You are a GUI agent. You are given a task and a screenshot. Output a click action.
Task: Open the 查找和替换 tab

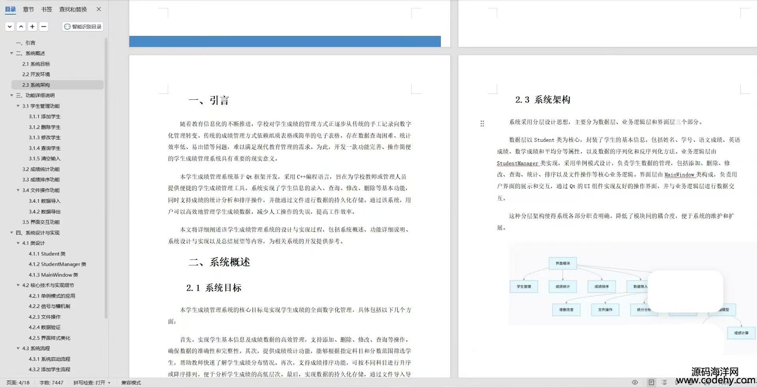pos(73,9)
